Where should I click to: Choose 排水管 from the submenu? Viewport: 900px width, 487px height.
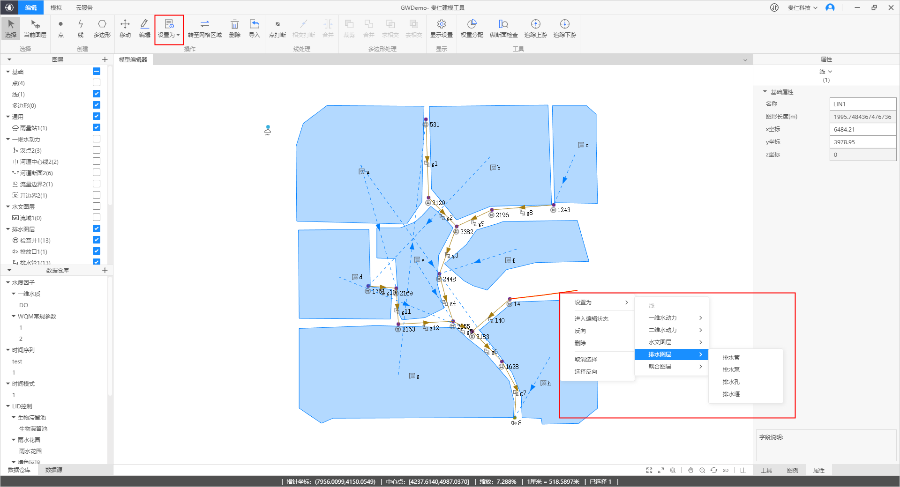[731, 358]
